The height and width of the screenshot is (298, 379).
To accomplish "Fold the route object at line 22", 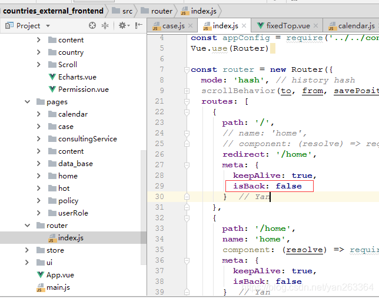I will tap(187, 112).
